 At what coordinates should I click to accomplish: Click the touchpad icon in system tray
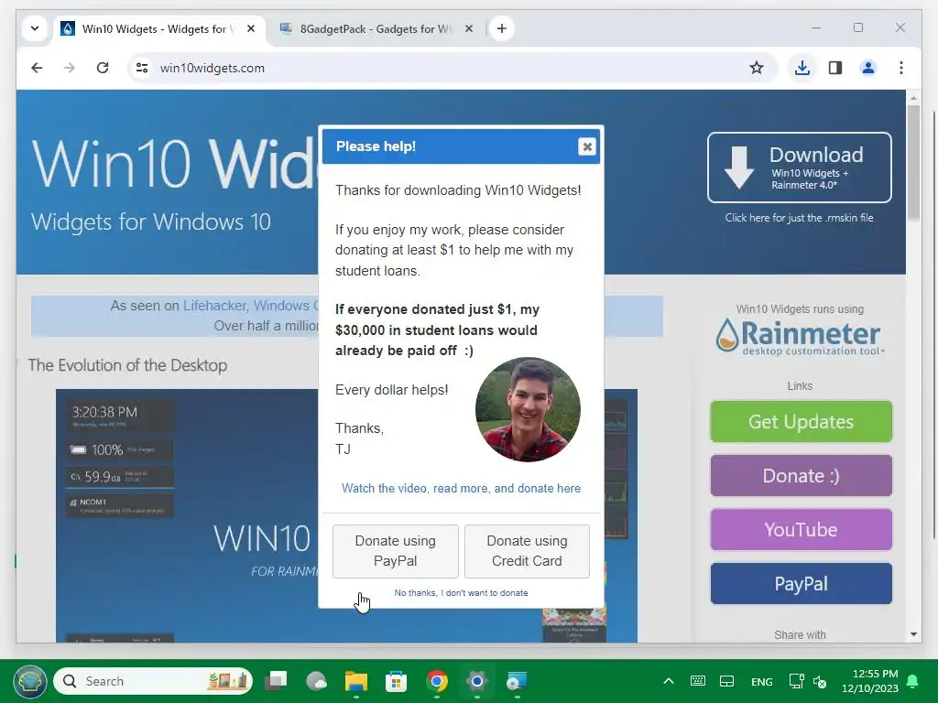tap(726, 681)
